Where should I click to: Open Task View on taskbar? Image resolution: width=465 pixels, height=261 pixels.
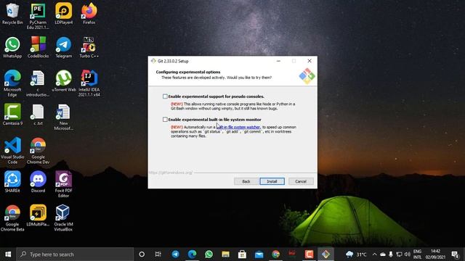158,254
